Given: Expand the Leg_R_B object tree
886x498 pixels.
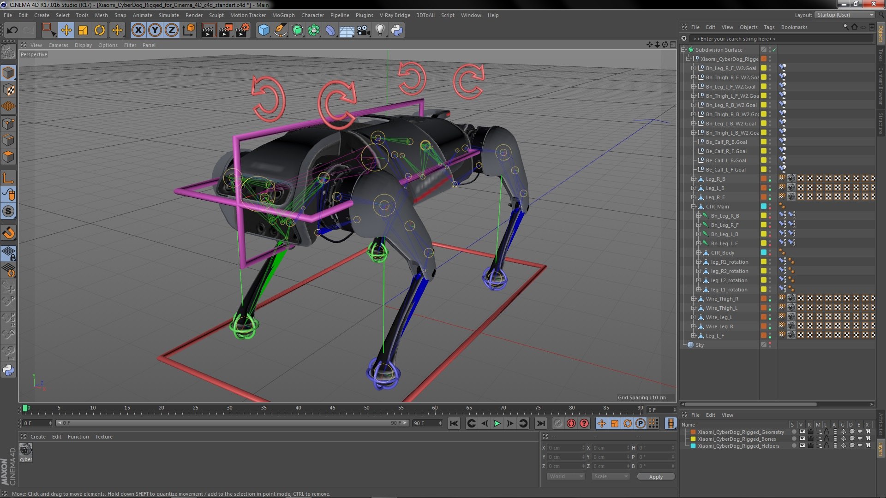Looking at the screenshot, I should (693, 179).
